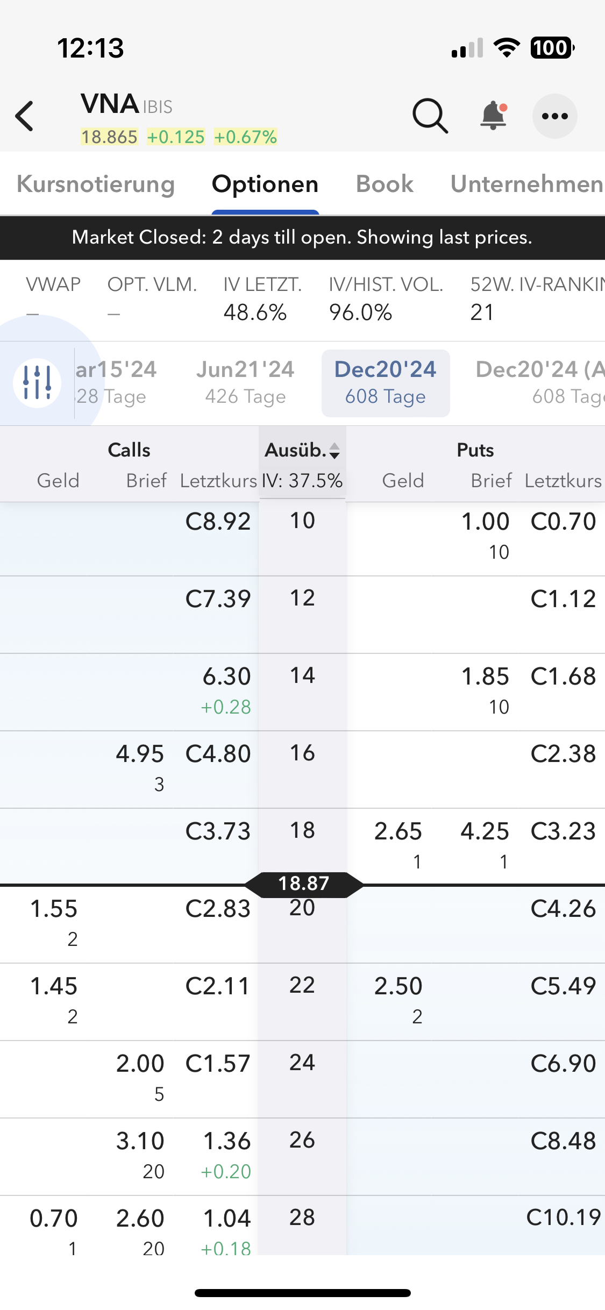Sort by the Ausüb. strike arrows
Viewport: 605px width, 1310px height.
(334, 451)
